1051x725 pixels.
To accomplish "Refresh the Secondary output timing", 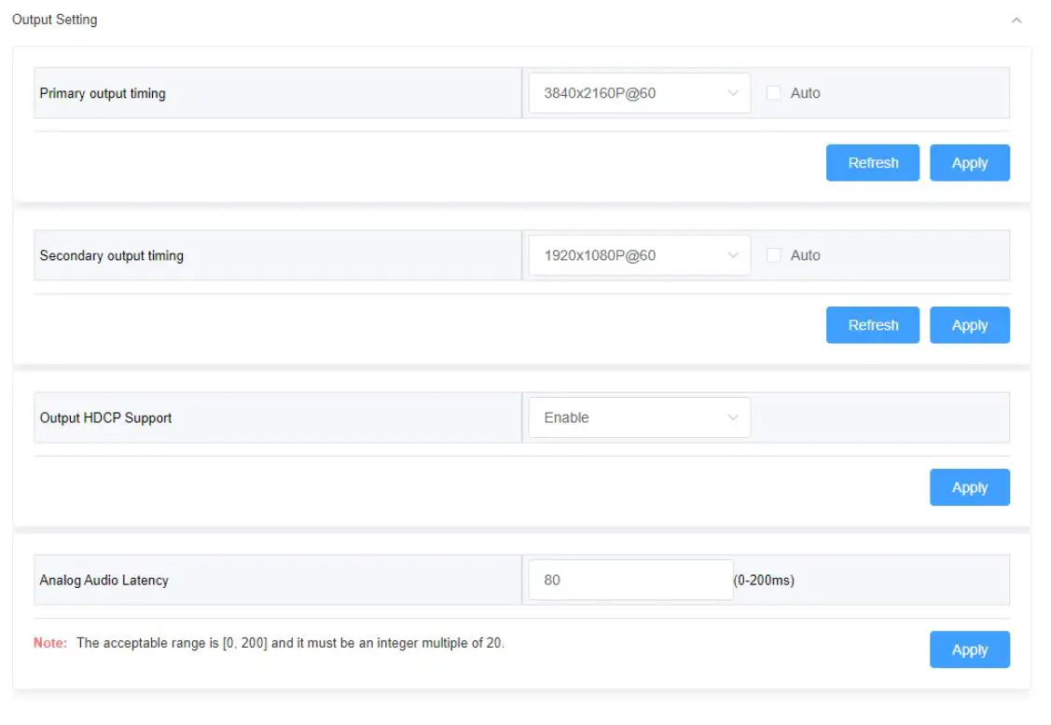I will point(873,325).
